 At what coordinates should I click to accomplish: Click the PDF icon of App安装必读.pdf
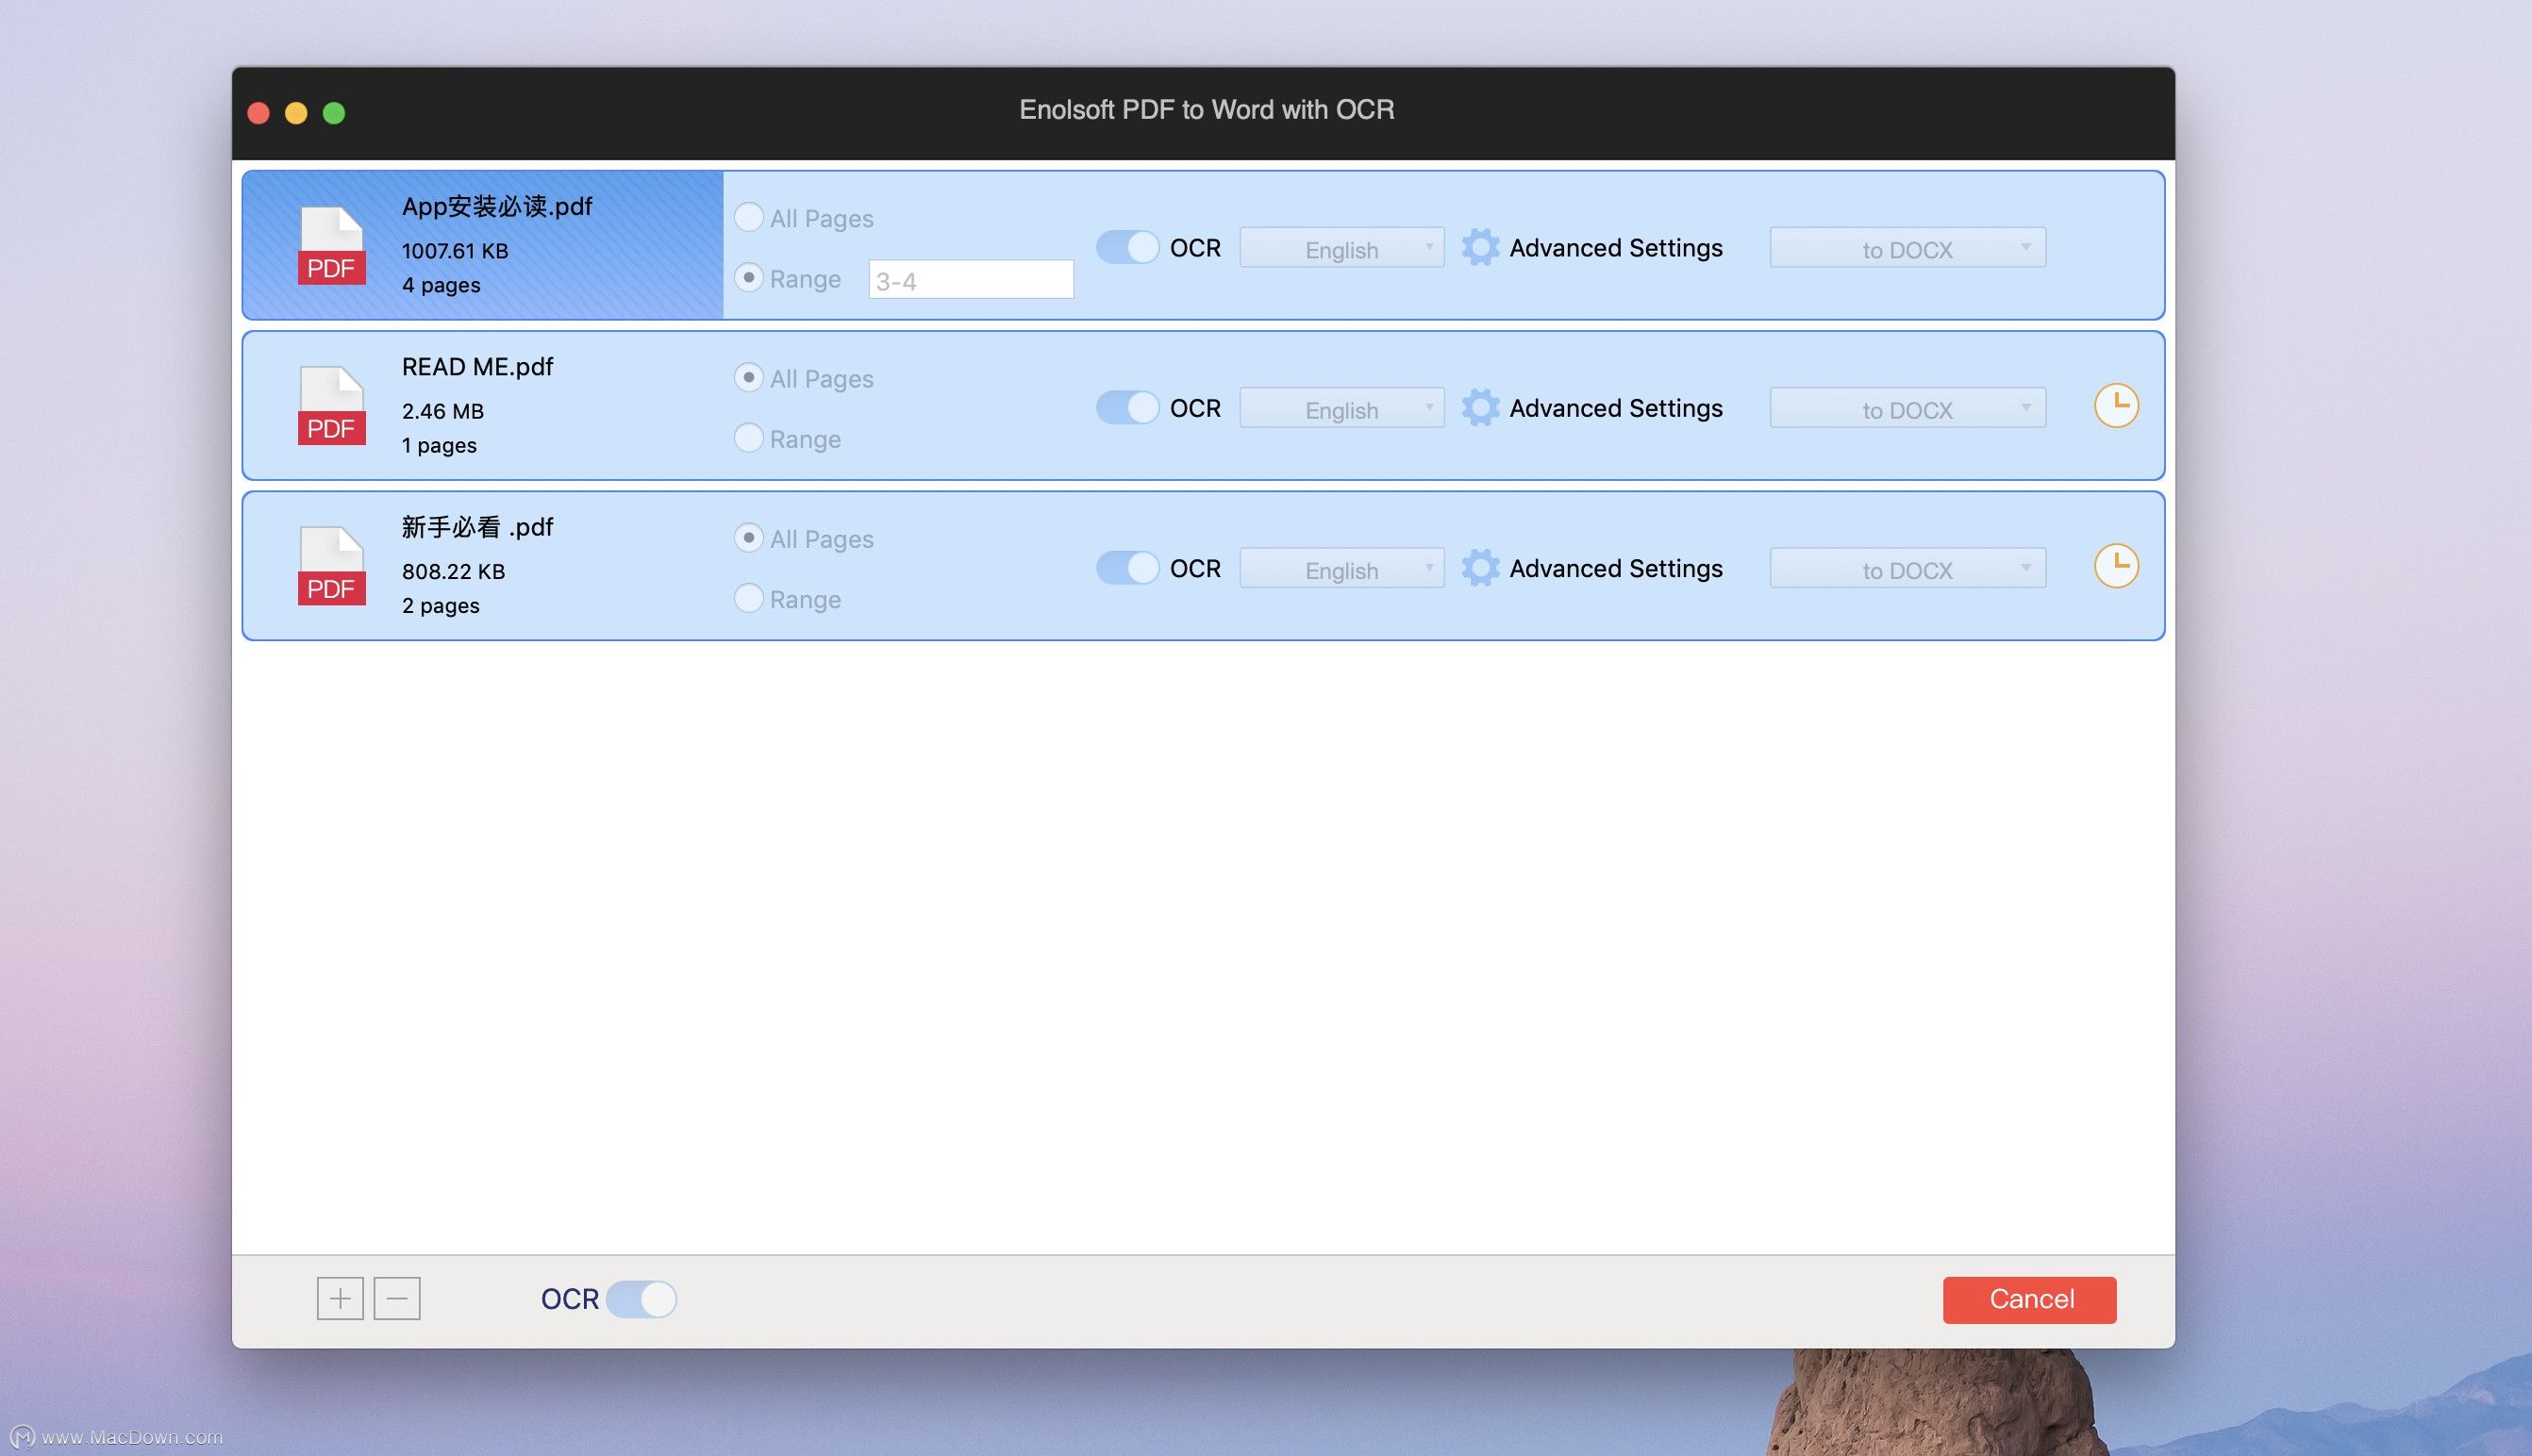331,246
